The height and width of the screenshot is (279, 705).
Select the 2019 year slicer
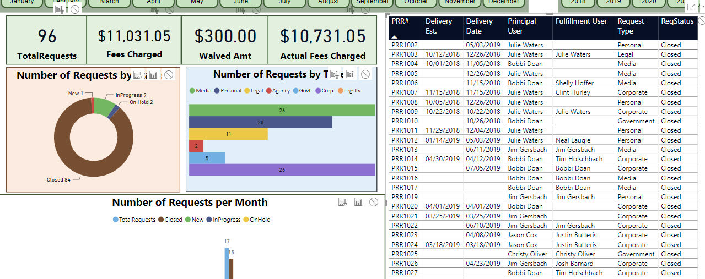pyautogui.click(x=613, y=2)
